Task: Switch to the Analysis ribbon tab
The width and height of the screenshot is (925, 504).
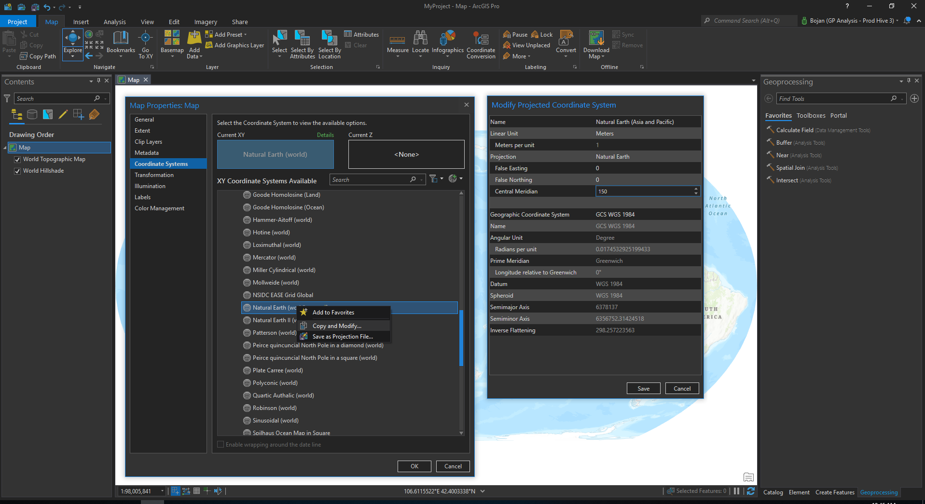Action: pos(114,21)
